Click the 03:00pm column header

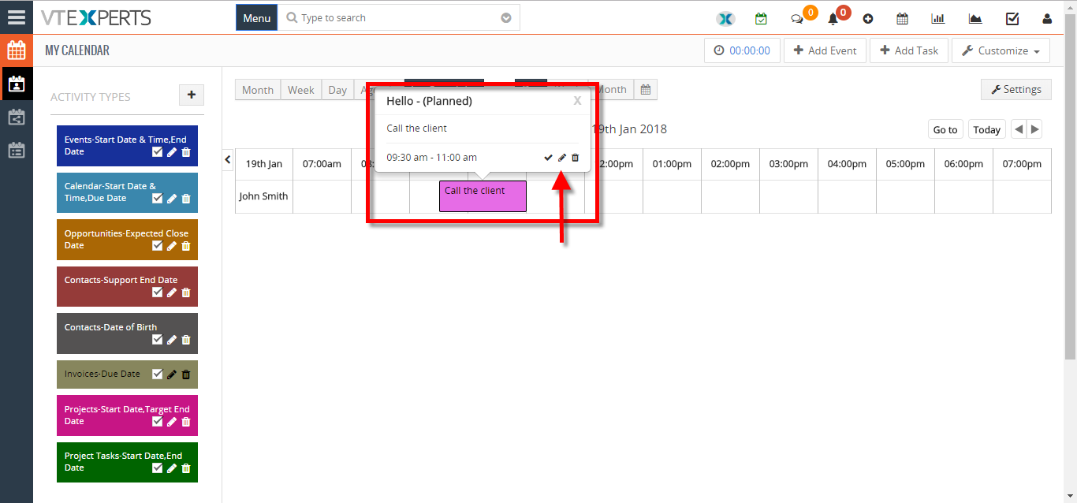coord(788,164)
